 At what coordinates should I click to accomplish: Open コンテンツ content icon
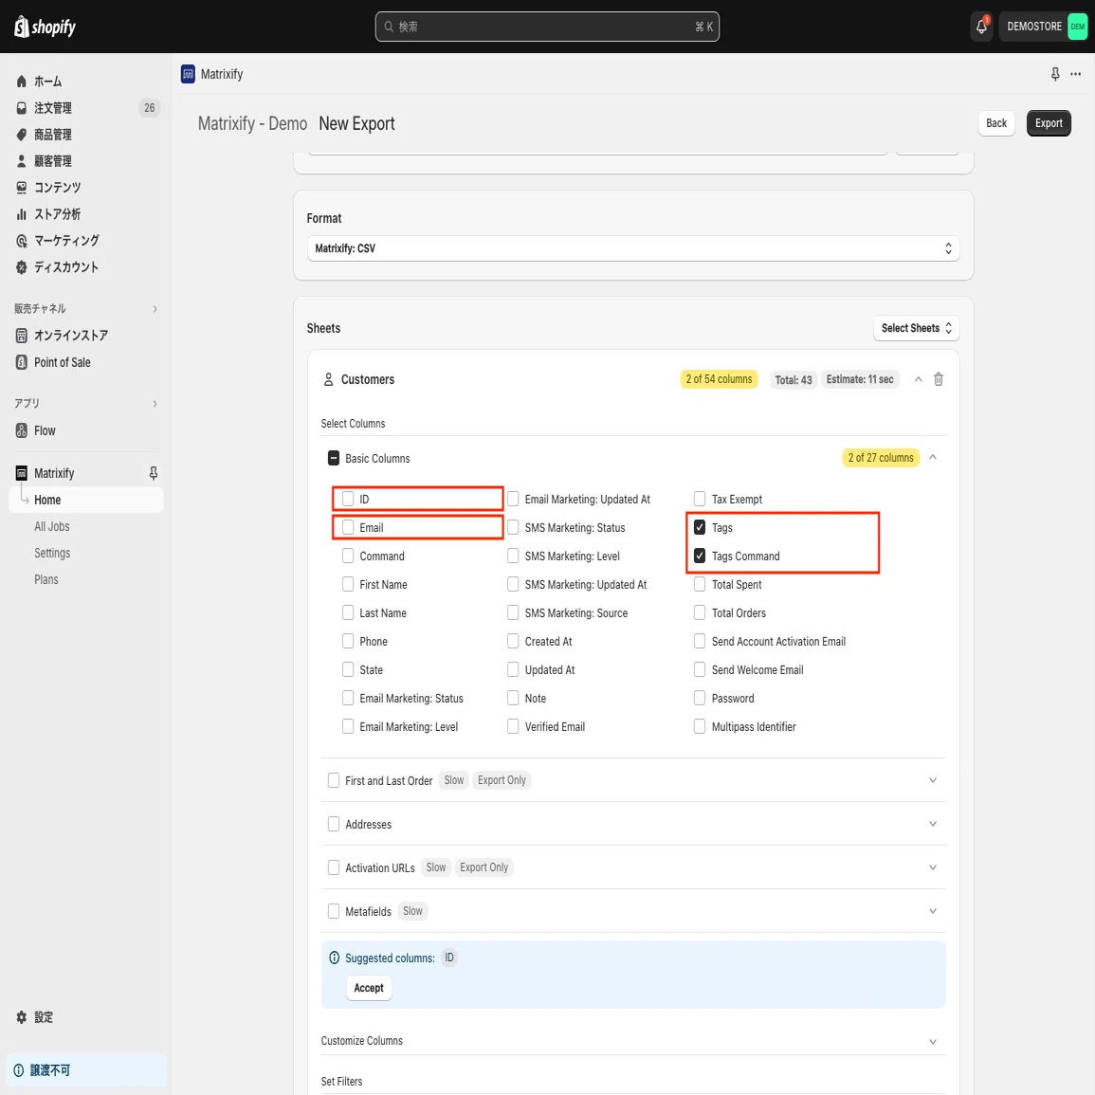pos(22,188)
